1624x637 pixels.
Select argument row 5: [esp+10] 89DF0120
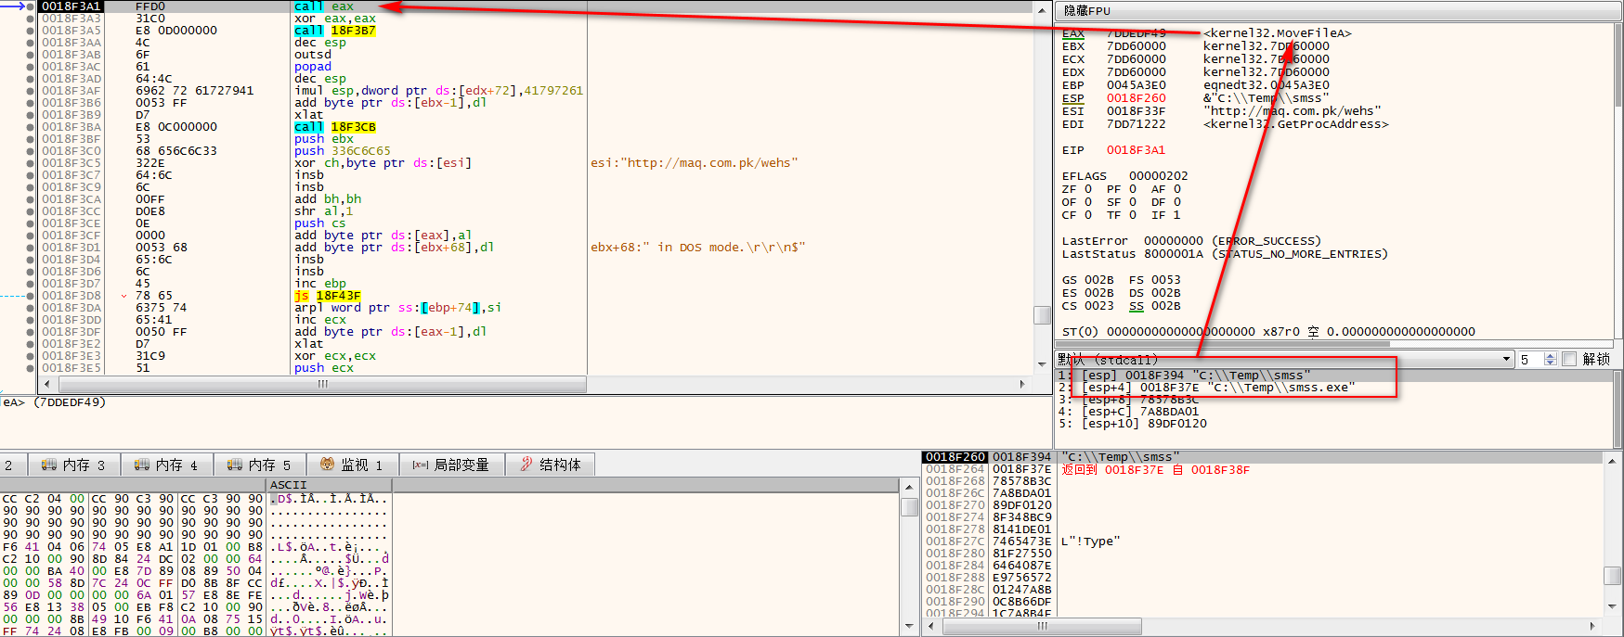[1132, 424]
